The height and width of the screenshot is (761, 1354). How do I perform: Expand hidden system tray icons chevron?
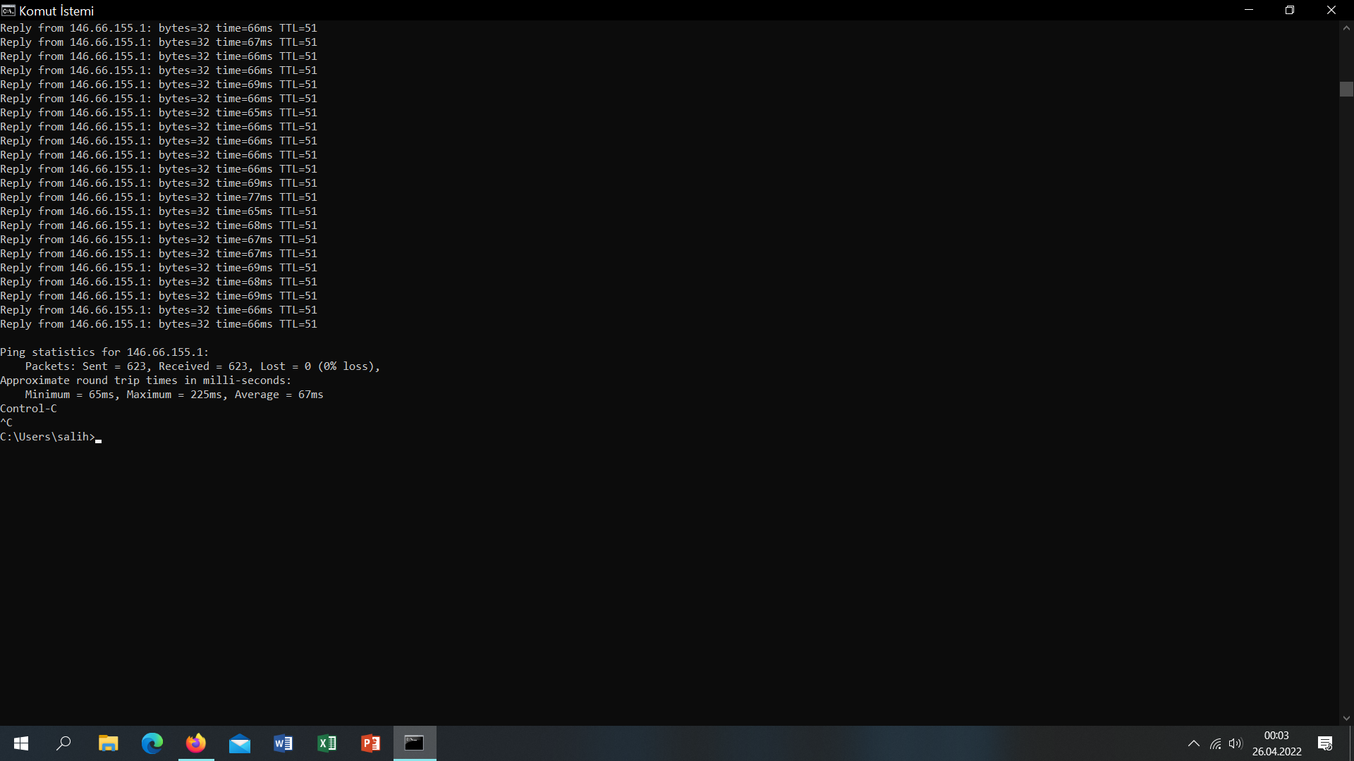(1194, 743)
